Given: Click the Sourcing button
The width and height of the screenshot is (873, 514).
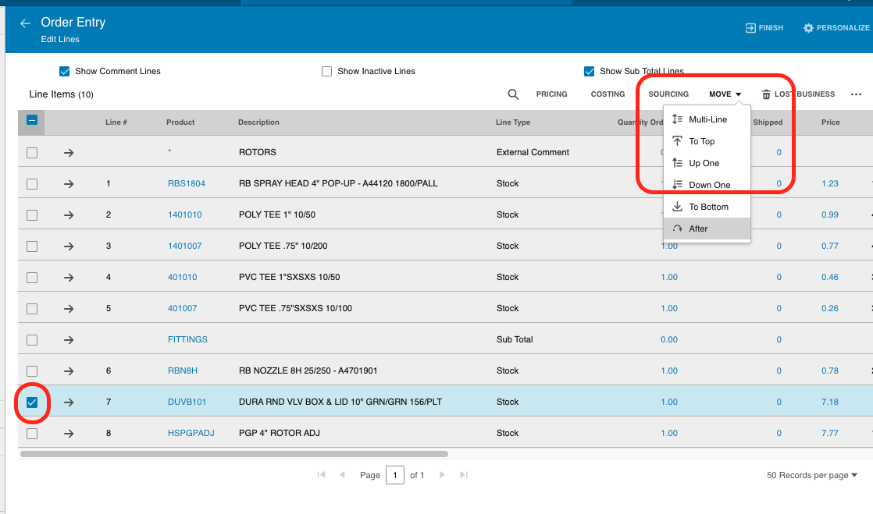Looking at the screenshot, I should (x=668, y=94).
